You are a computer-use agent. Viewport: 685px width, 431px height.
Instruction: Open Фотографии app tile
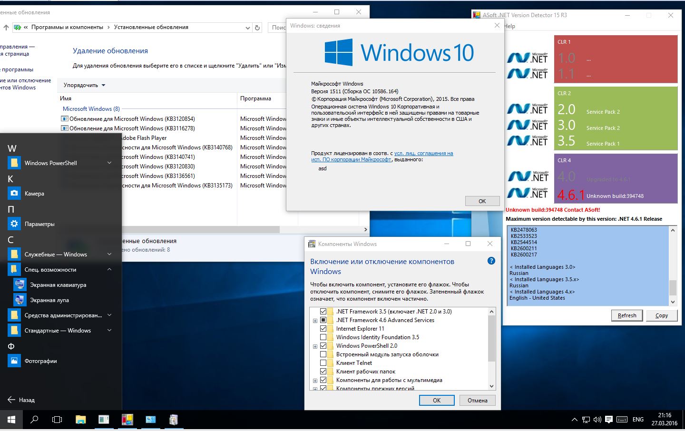14,361
